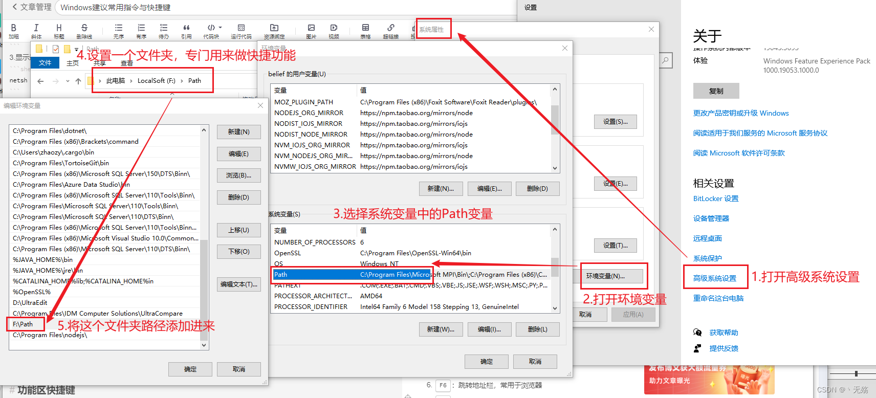Screen dimensions: 876x398
Task: Click 浏览(B)... button
Action: [239, 175]
